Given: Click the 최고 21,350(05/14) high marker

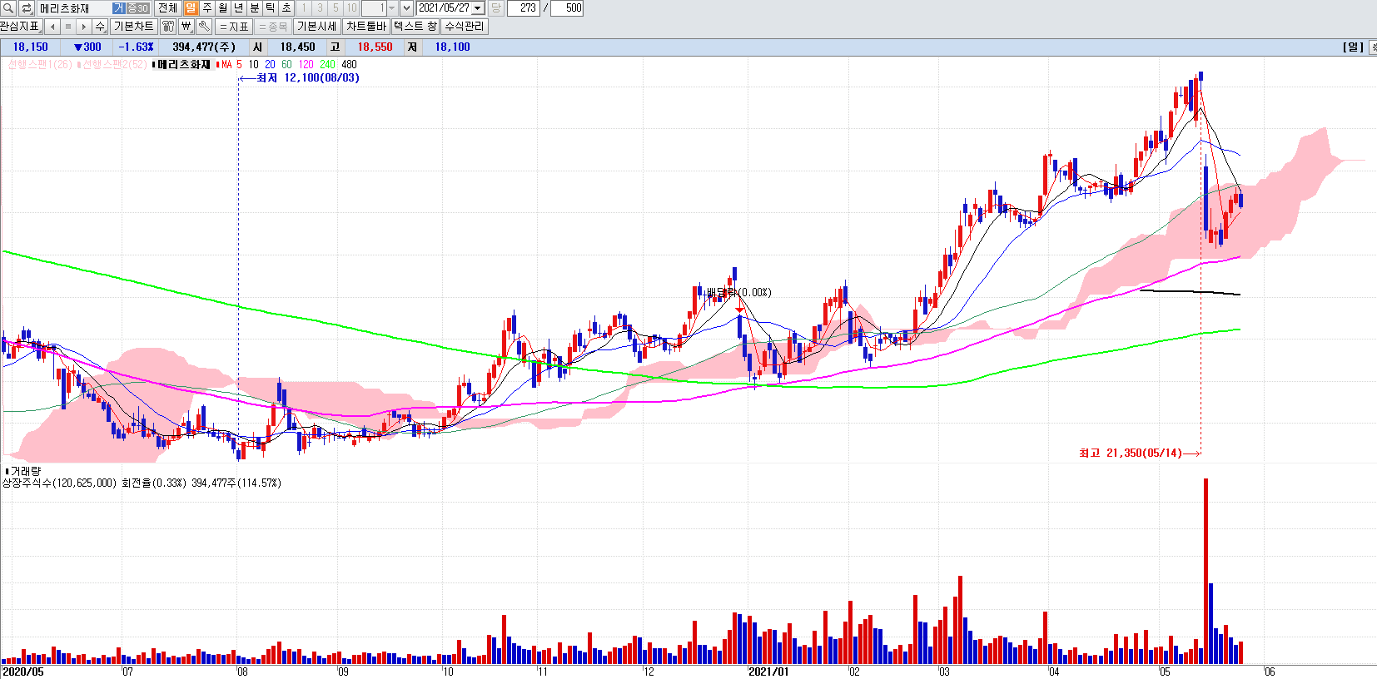Looking at the screenshot, I should click(x=1139, y=453).
